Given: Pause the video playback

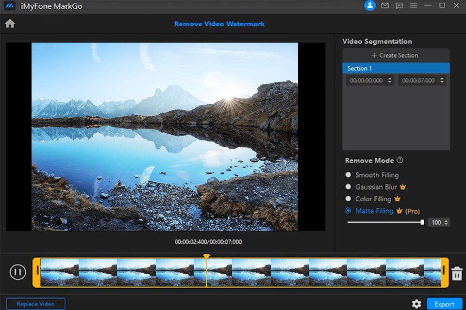Looking at the screenshot, I should point(18,272).
